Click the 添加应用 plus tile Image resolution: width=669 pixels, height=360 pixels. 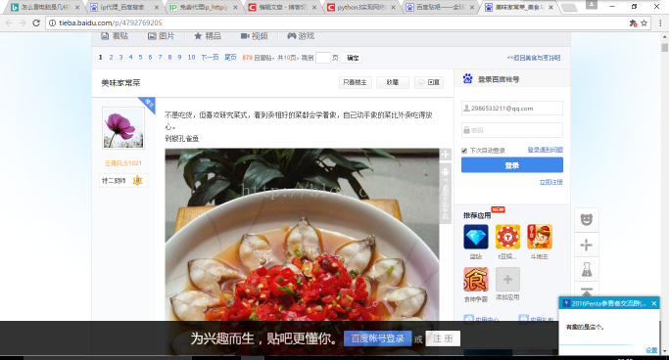pyautogui.click(x=507, y=280)
